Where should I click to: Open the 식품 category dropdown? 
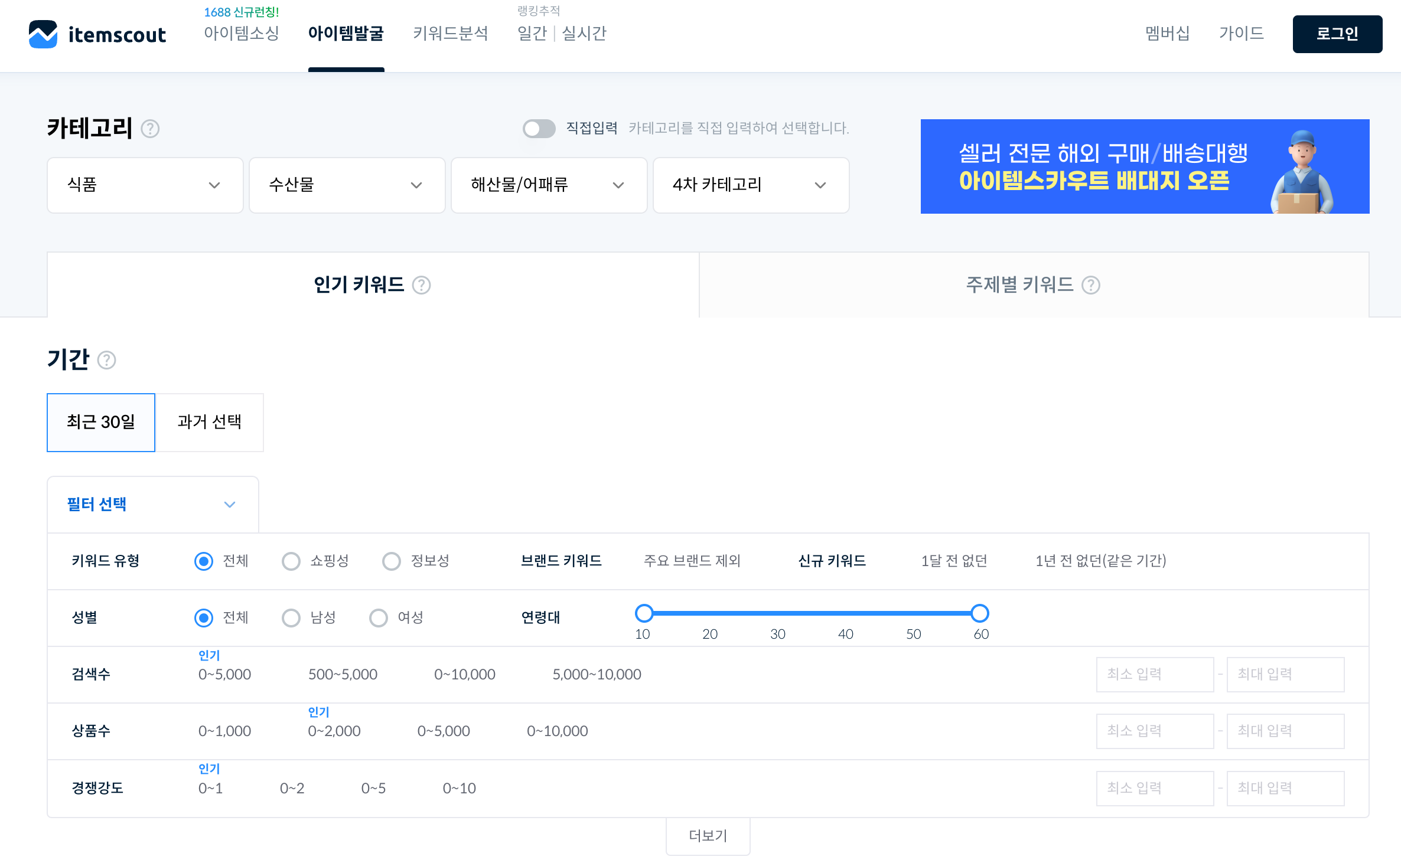[145, 185]
